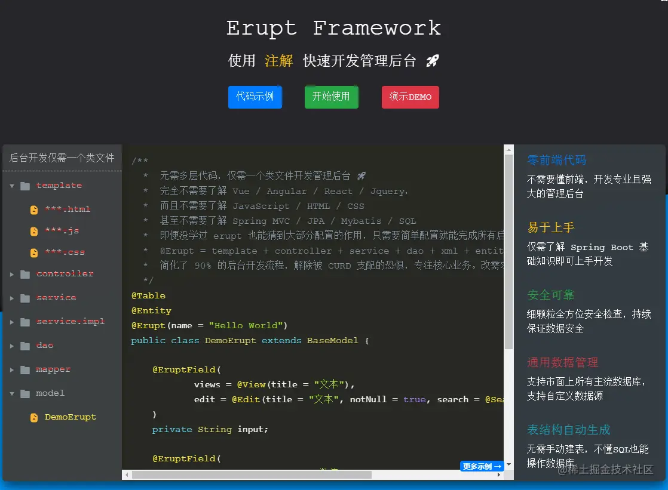The width and height of the screenshot is (668, 490).
Task: Click the ***.js file icon
Action: pos(34,231)
